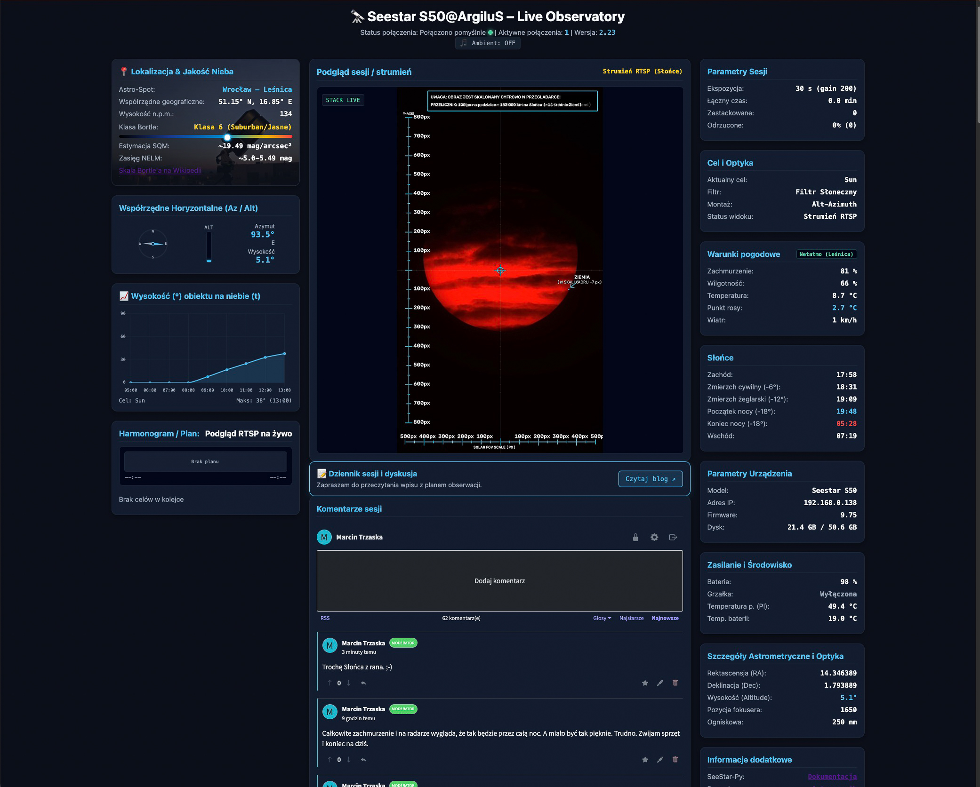Click the Bortle class slider handle
This screenshot has width=980, height=787.
click(227, 137)
